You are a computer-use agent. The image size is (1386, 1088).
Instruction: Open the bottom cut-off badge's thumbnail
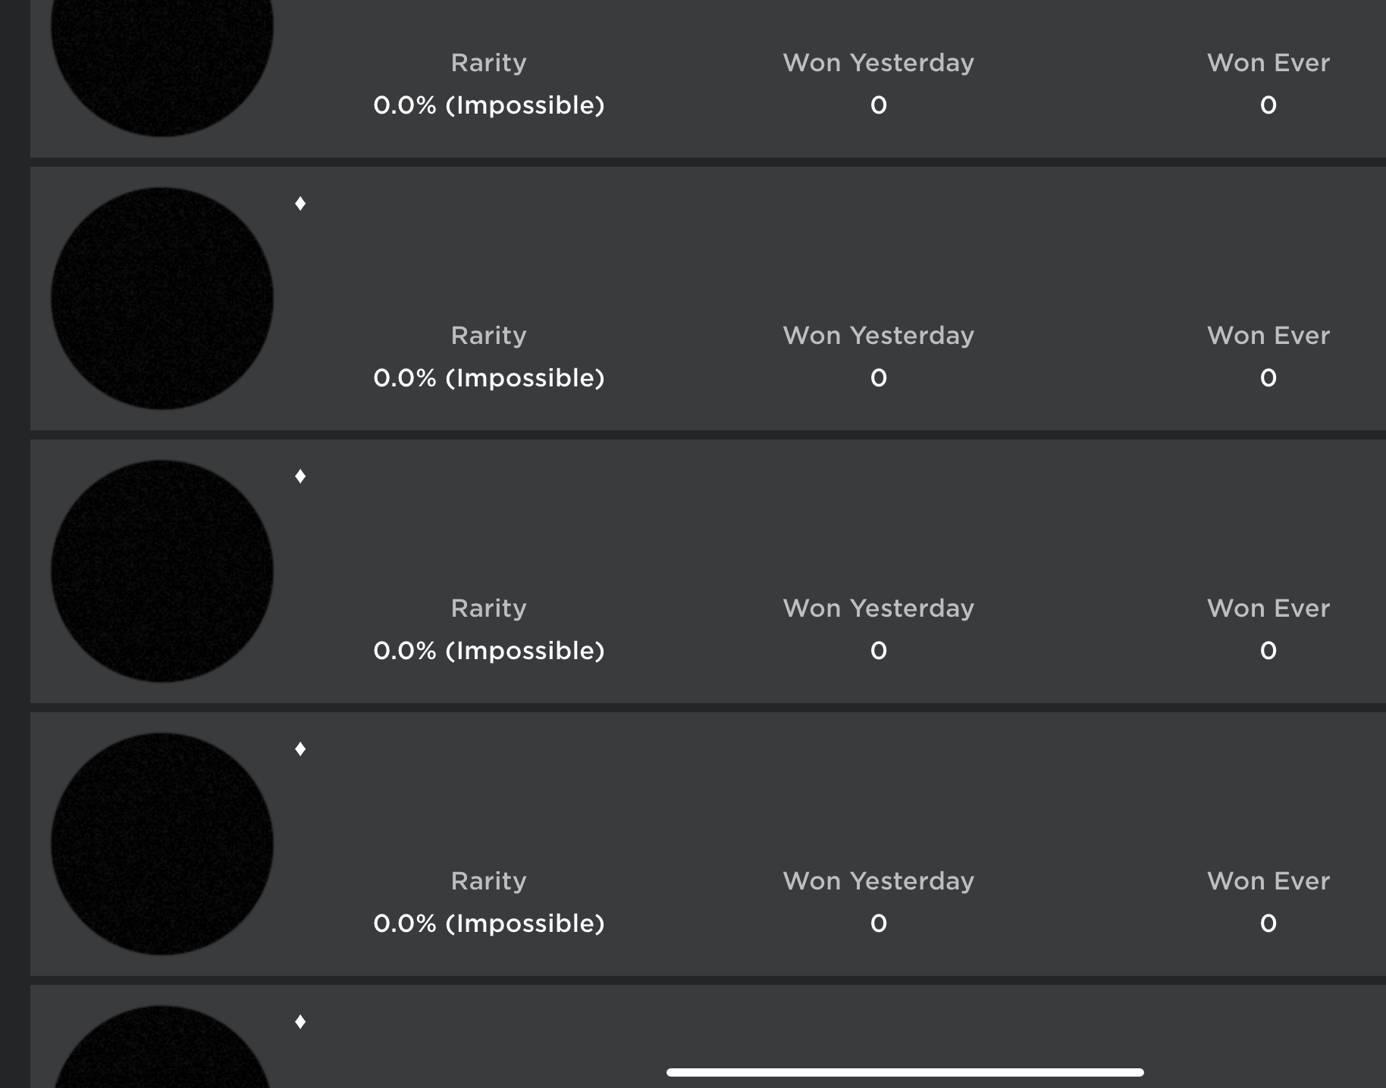tap(161, 1053)
